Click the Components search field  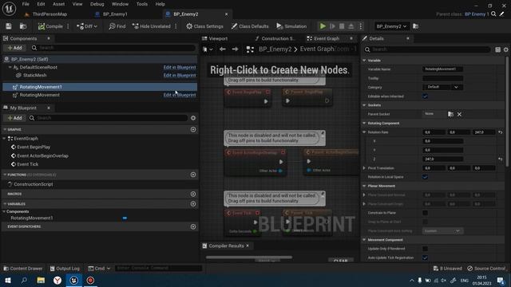click(113, 48)
